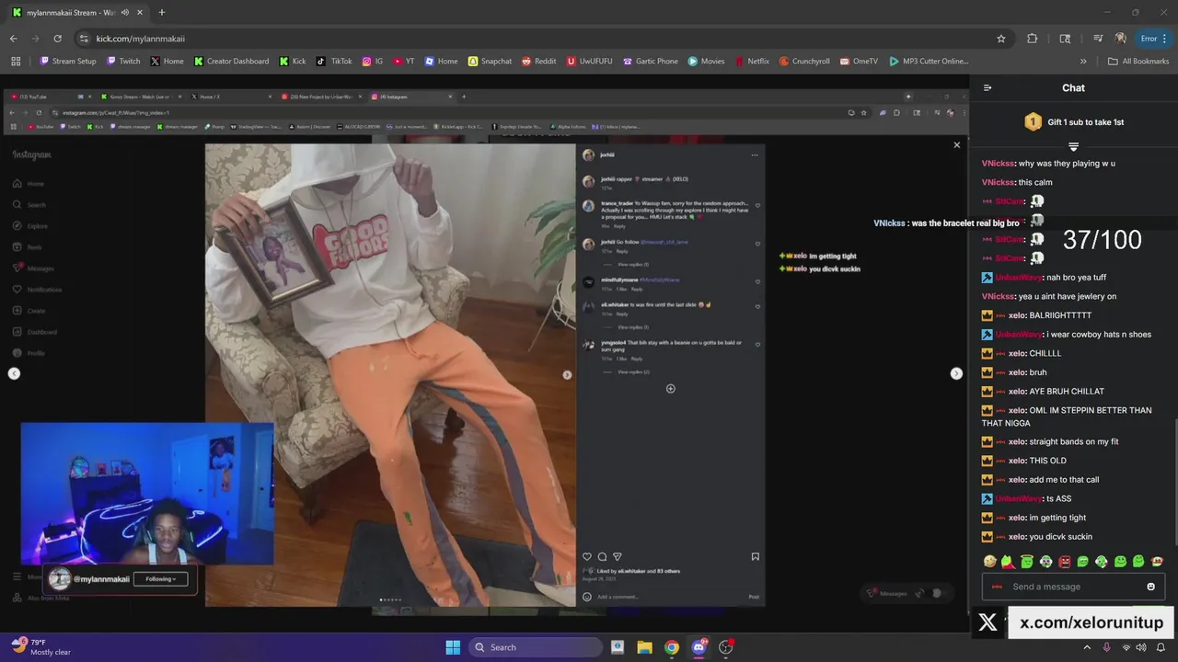This screenshot has height=662, width=1178.
Task: Open the Movies bookmark
Action: tap(706, 62)
